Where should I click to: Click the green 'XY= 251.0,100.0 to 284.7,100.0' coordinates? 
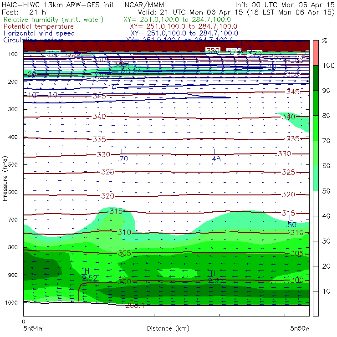pyautogui.click(x=177, y=20)
